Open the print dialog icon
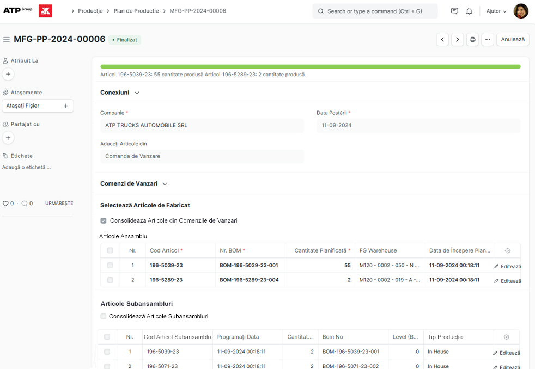 472,39
